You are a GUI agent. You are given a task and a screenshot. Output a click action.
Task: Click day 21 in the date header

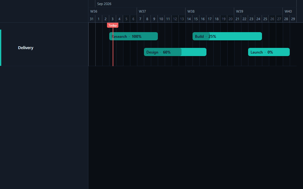[237, 19]
